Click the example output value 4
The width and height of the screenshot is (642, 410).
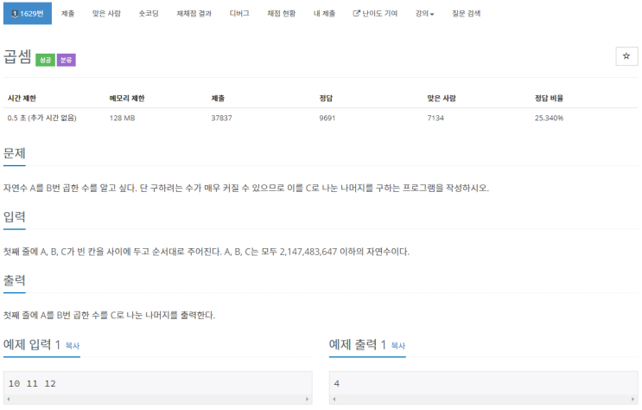click(x=337, y=383)
